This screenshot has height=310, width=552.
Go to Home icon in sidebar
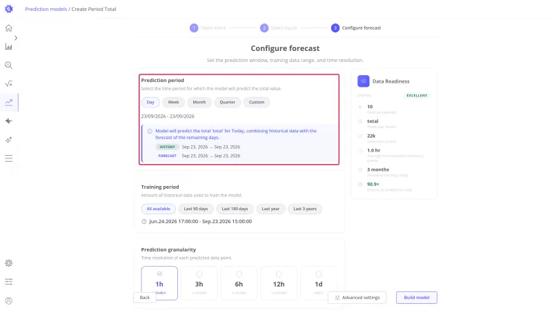click(x=9, y=28)
